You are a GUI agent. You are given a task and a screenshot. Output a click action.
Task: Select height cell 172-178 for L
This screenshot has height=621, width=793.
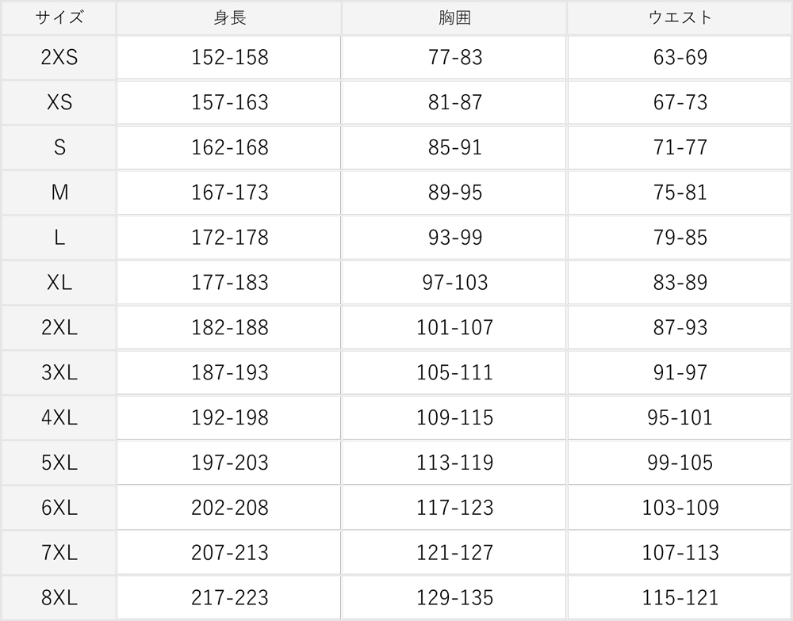click(x=230, y=238)
